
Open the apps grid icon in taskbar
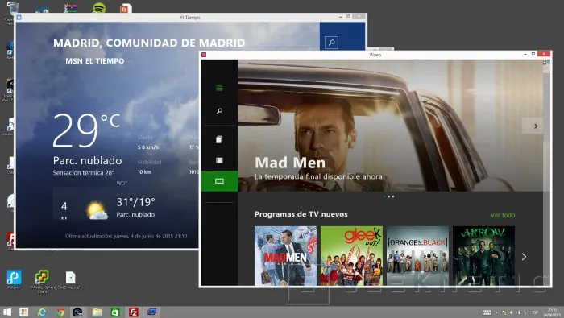click(x=23, y=312)
